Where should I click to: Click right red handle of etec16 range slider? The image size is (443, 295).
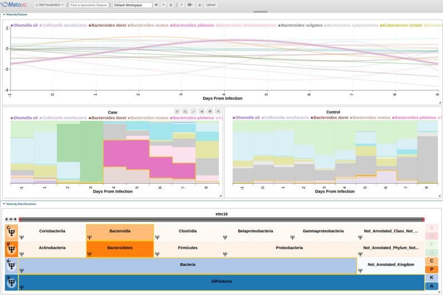[x=423, y=219]
